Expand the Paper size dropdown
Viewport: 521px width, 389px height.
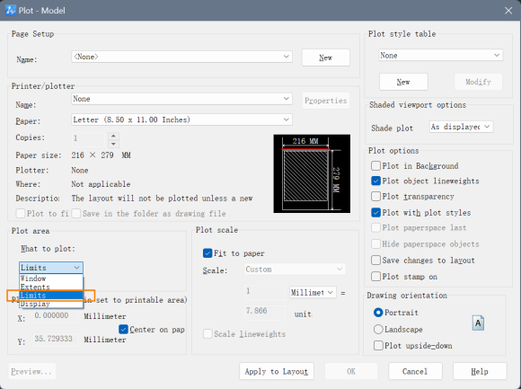coord(181,119)
